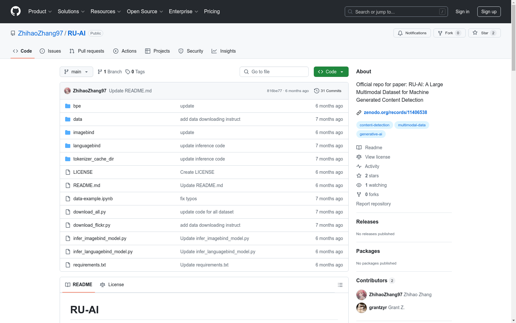Switch to the Insights tab
Image resolution: width=516 pixels, height=323 pixels.
click(x=224, y=51)
